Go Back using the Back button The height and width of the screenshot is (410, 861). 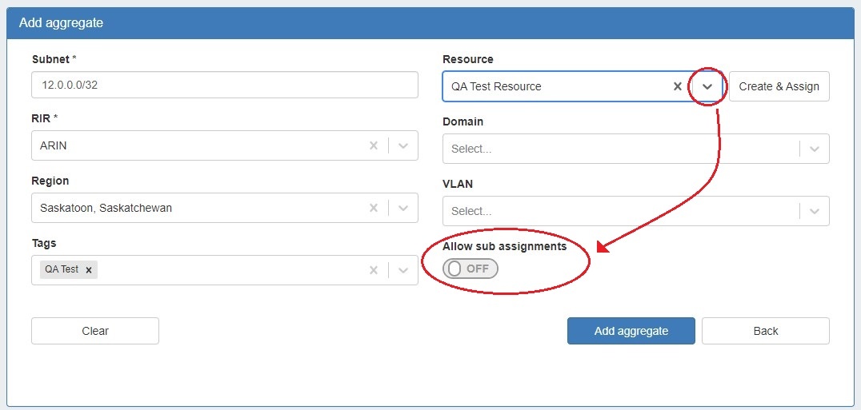coord(765,331)
